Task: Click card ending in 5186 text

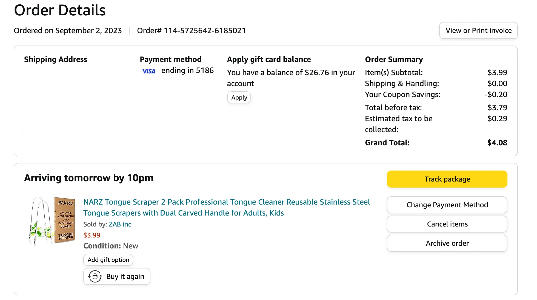Action: click(187, 70)
